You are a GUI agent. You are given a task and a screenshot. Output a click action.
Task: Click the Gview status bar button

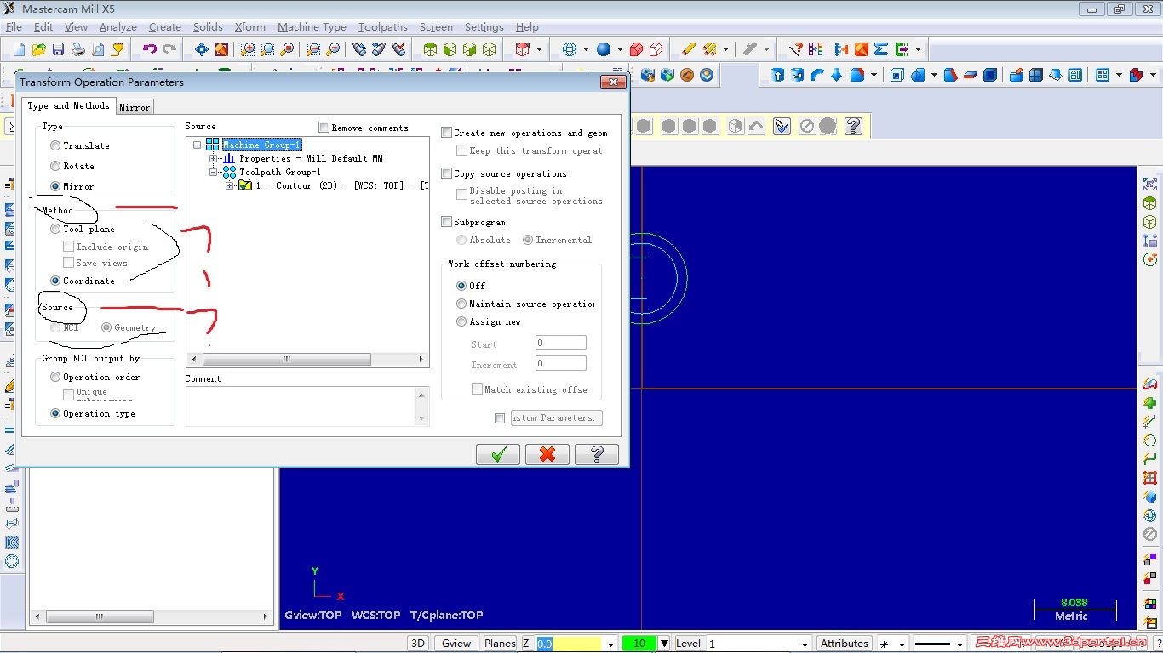point(456,644)
